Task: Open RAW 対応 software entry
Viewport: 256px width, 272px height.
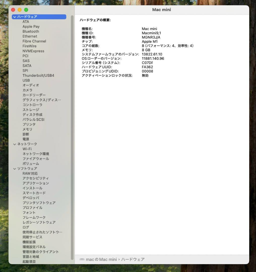Action: pyautogui.click(x=30, y=174)
